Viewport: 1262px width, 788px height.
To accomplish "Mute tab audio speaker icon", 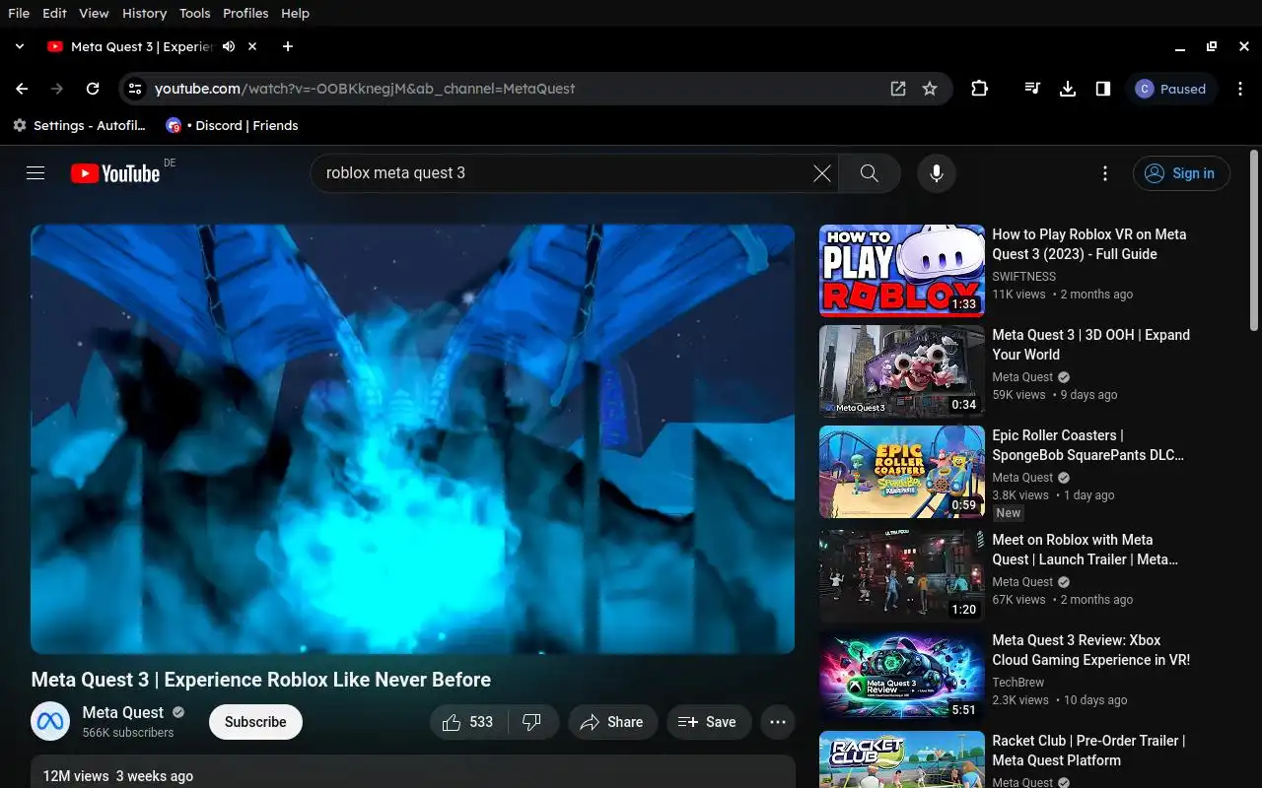I will coord(229,46).
